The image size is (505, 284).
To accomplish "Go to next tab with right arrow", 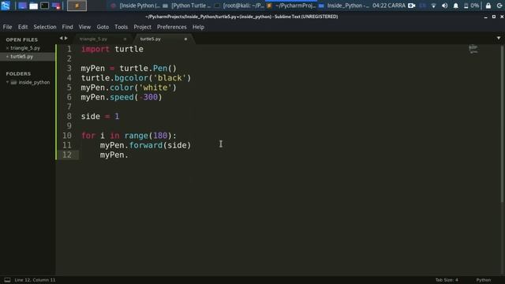I will [66, 39].
